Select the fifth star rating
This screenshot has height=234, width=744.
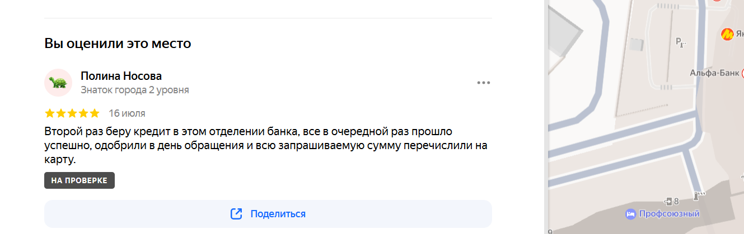point(95,113)
